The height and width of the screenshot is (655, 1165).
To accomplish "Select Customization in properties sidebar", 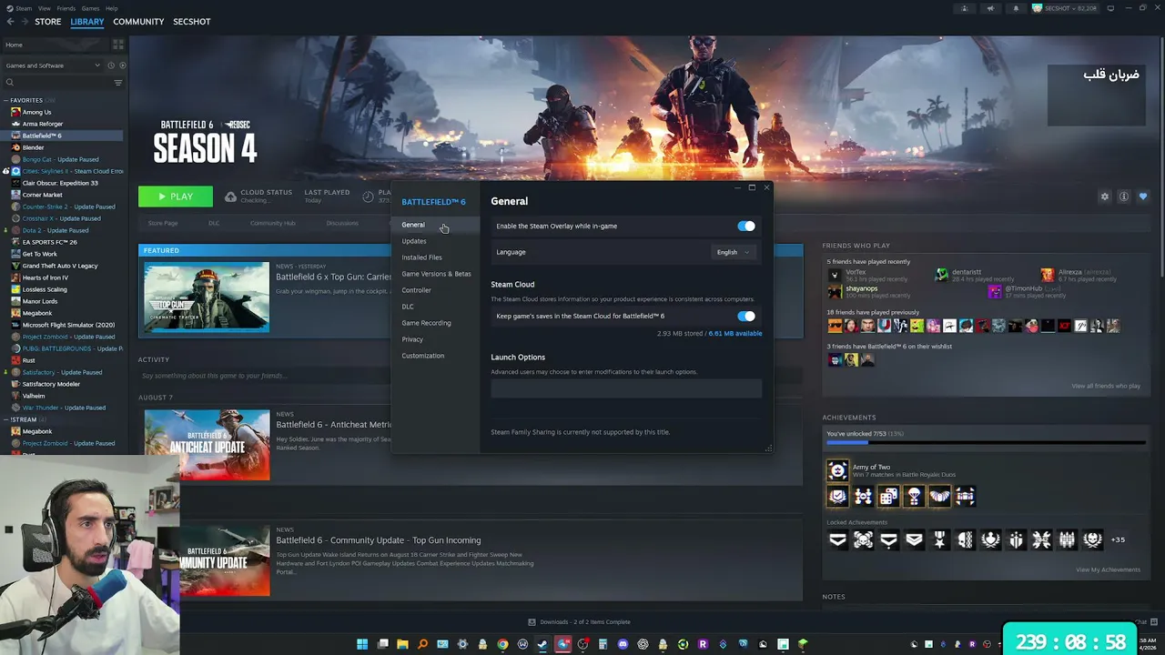I will click(423, 356).
